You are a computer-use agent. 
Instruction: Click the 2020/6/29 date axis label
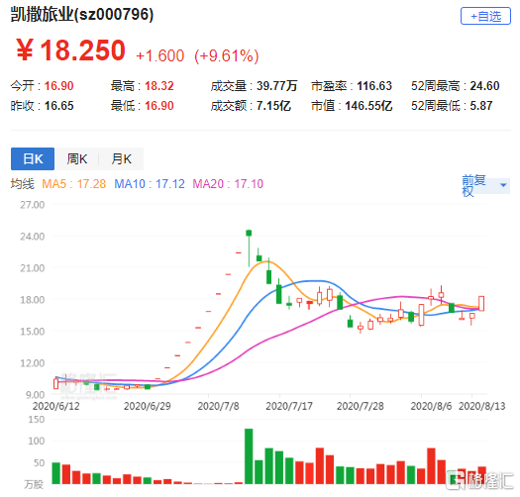pos(148,406)
